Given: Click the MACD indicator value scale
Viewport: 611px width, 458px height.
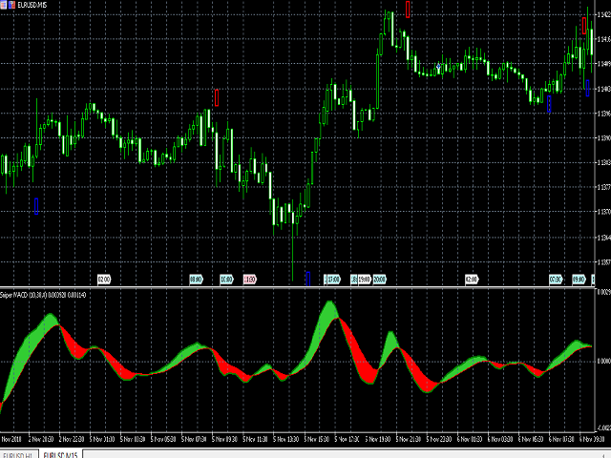Looking at the screenshot, I should tap(601, 361).
